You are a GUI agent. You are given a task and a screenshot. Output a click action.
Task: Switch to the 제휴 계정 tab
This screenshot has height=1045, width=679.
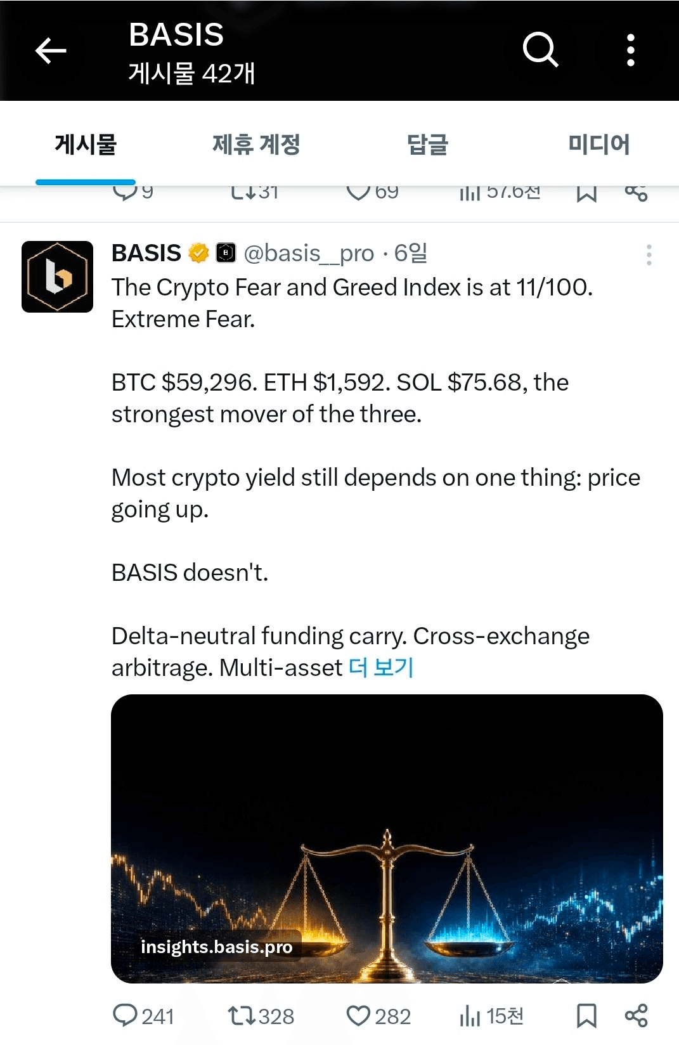[x=256, y=145]
